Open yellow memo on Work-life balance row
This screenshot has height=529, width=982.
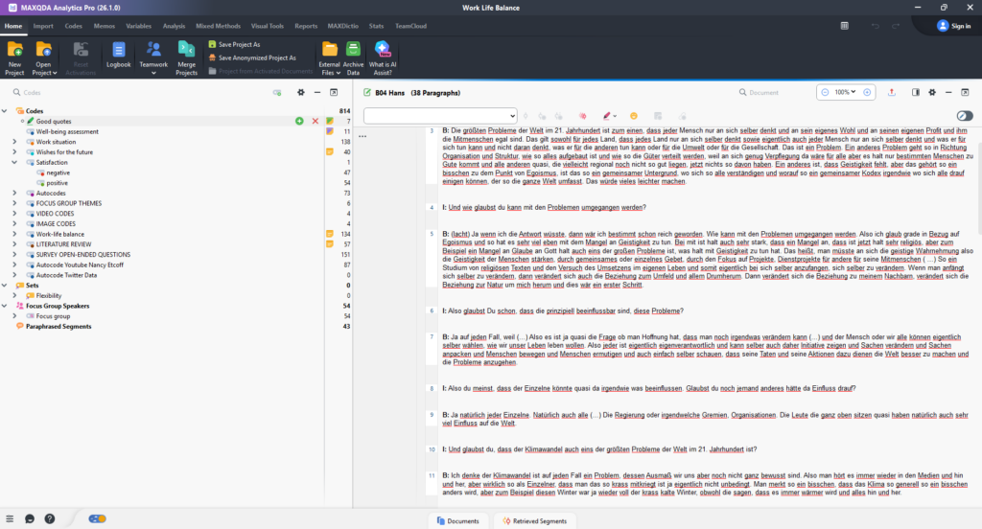pyautogui.click(x=330, y=234)
